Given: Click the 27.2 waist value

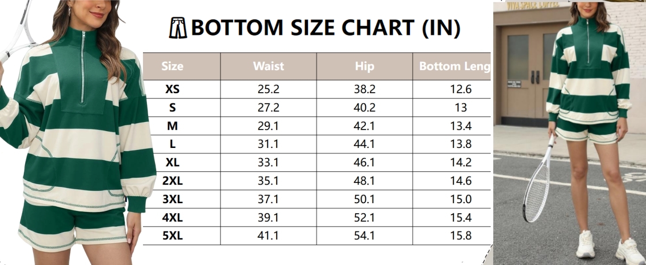Looking at the screenshot, I should pyautogui.click(x=268, y=108).
